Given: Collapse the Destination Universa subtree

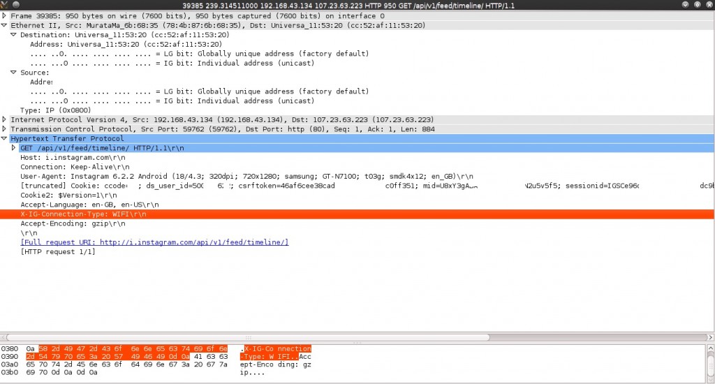Looking at the screenshot, I should [x=14, y=35].
